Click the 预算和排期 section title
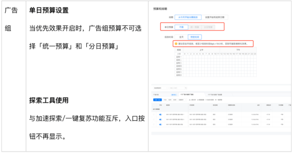 click(x=160, y=9)
